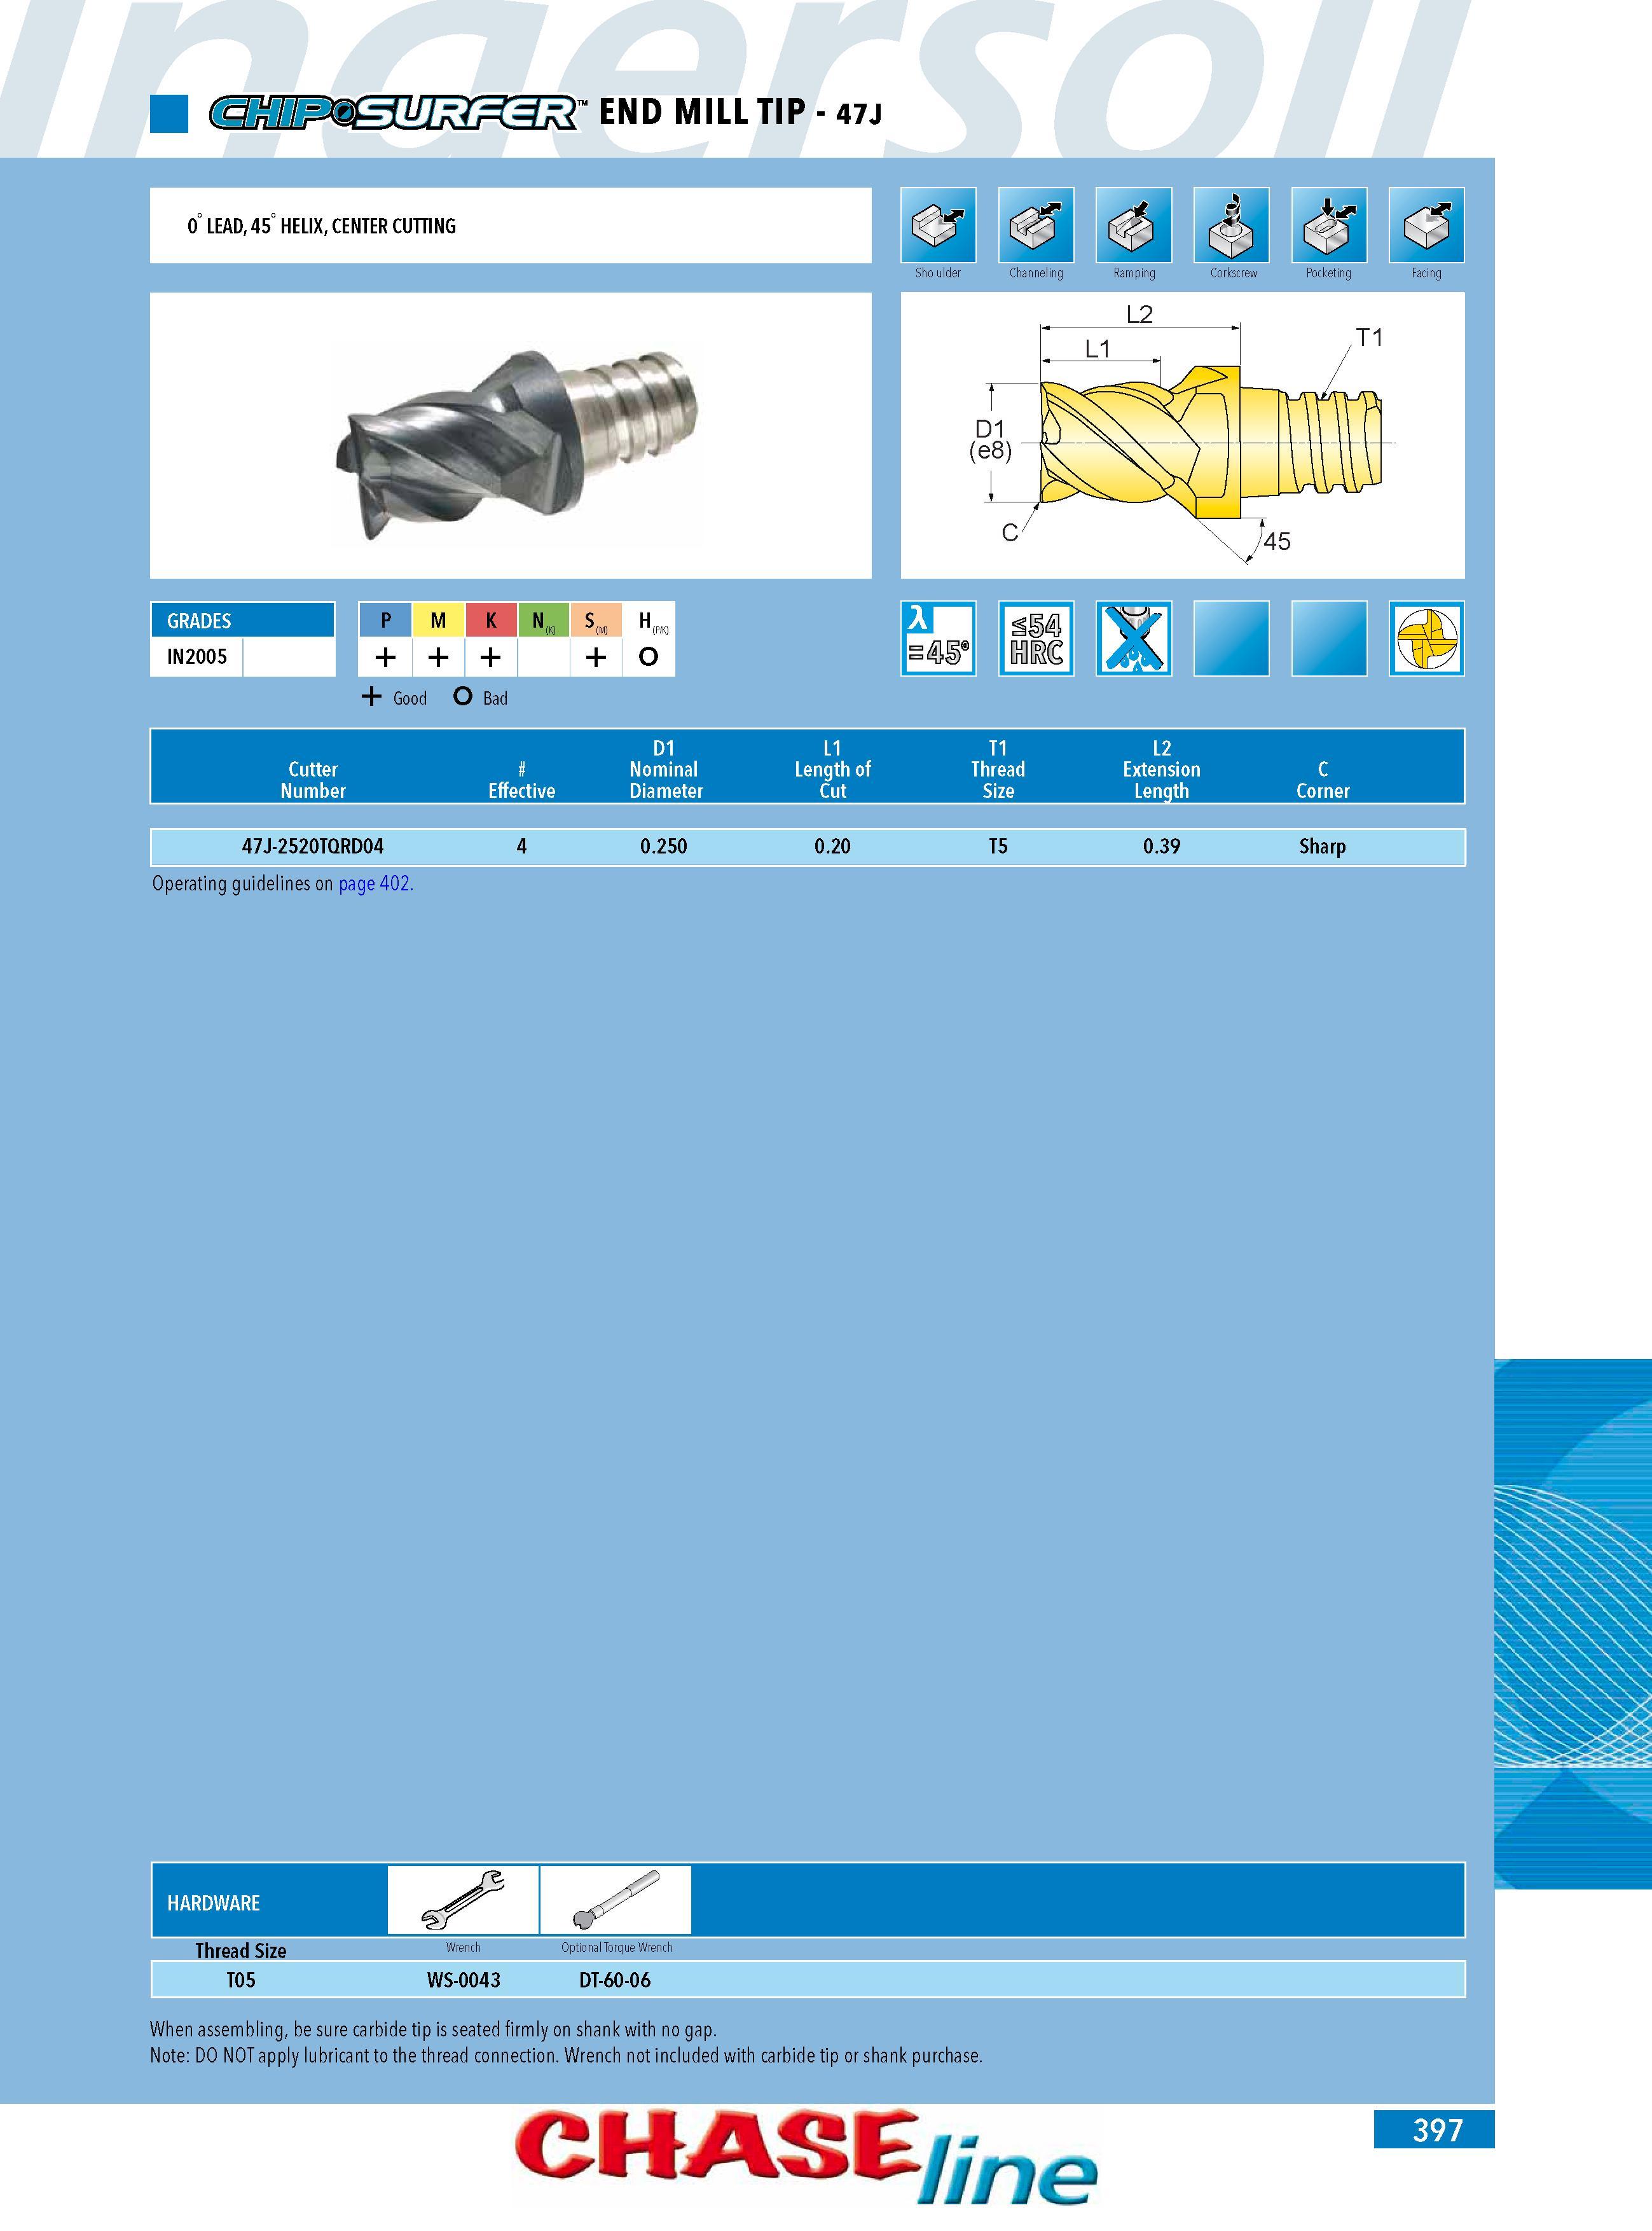Click the Wrench hardware image
The height and width of the screenshot is (2231, 1652).
[x=463, y=1899]
